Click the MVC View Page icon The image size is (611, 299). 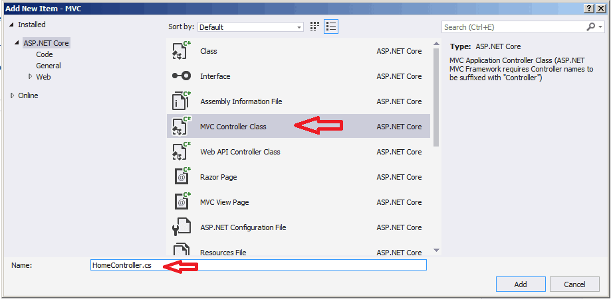[182, 202]
